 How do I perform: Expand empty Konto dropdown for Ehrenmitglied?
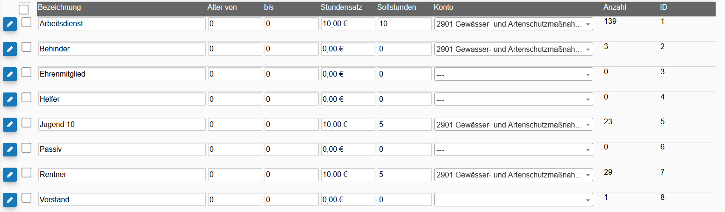[513, 74]
